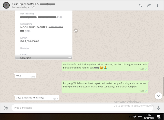This screenshot has width=164, height=120.
Task: Click the Cust TripleBooster contact name
Action: point(34,4)
